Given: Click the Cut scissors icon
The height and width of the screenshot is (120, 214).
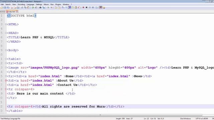Looking at the screenshot, I should pyautogui.click(x=22, y=7).
